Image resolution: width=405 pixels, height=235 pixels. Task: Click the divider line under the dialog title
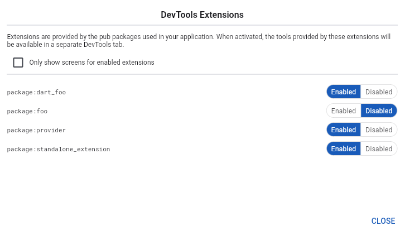tap(202, 25)
